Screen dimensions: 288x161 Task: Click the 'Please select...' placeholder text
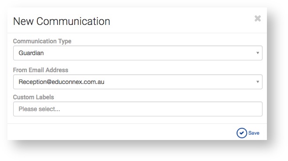click(40, 109)
